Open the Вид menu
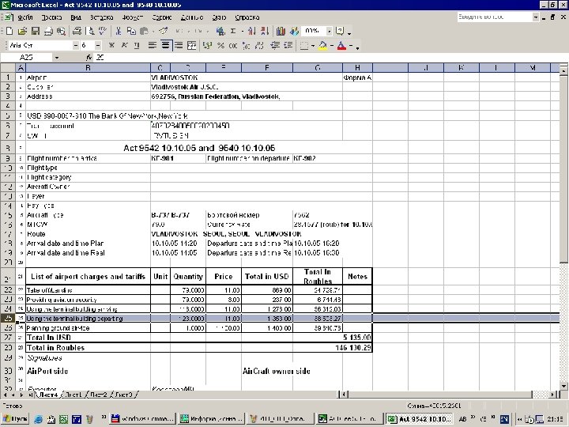 click(76, 17)
